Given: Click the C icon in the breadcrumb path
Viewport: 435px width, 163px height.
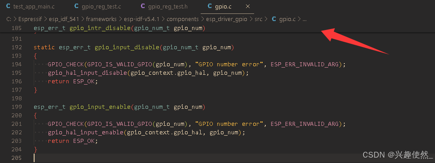Looking at the screenshot, I should 274,19.
